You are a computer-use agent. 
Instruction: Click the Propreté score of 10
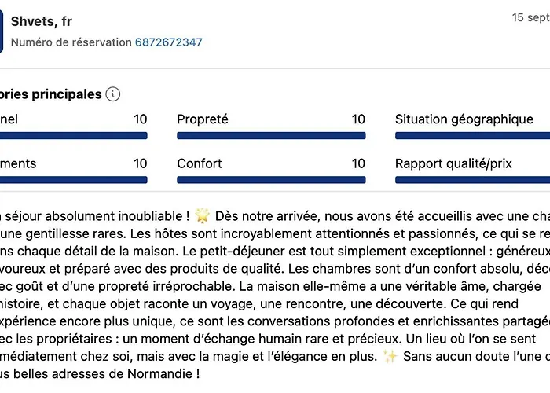(358, 119)
